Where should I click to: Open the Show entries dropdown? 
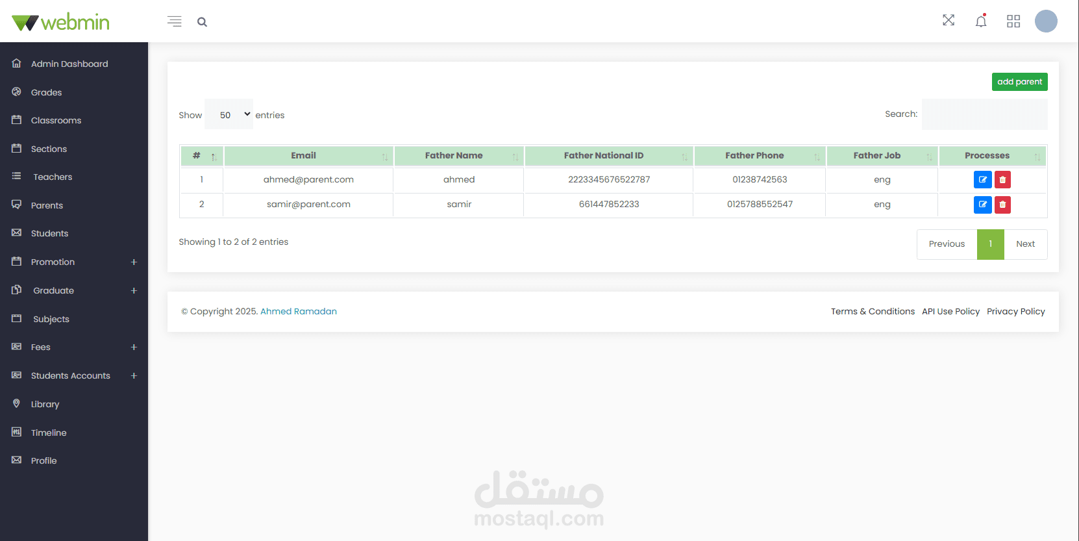tap(229, 114)
